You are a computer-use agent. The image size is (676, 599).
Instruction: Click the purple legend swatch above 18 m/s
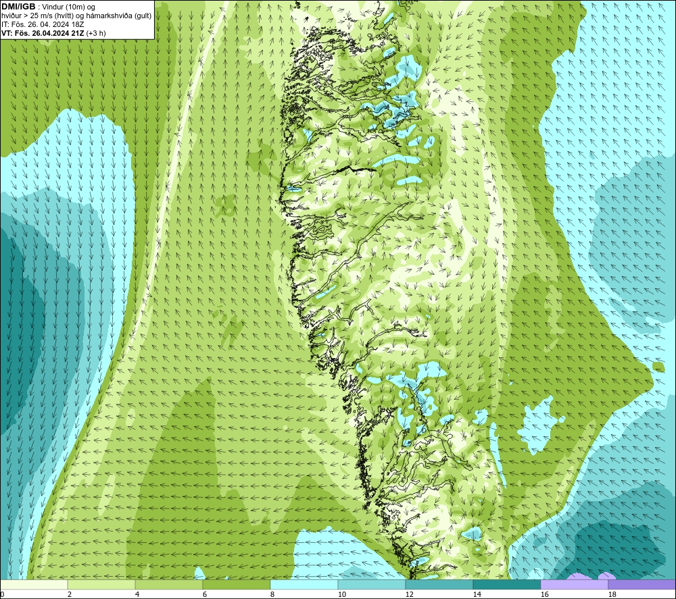click(x=642, y=584)
